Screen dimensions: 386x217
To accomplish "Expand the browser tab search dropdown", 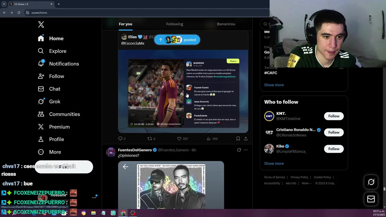I will [4, 4].
